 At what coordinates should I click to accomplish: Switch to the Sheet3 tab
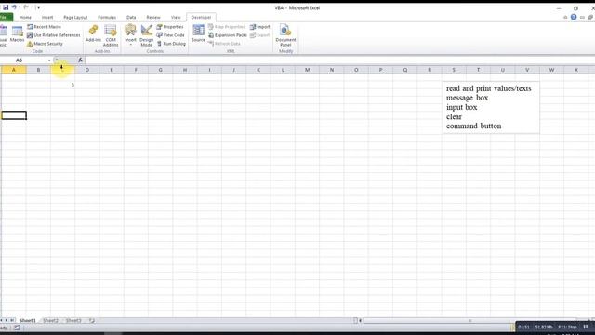coord(73,320)
